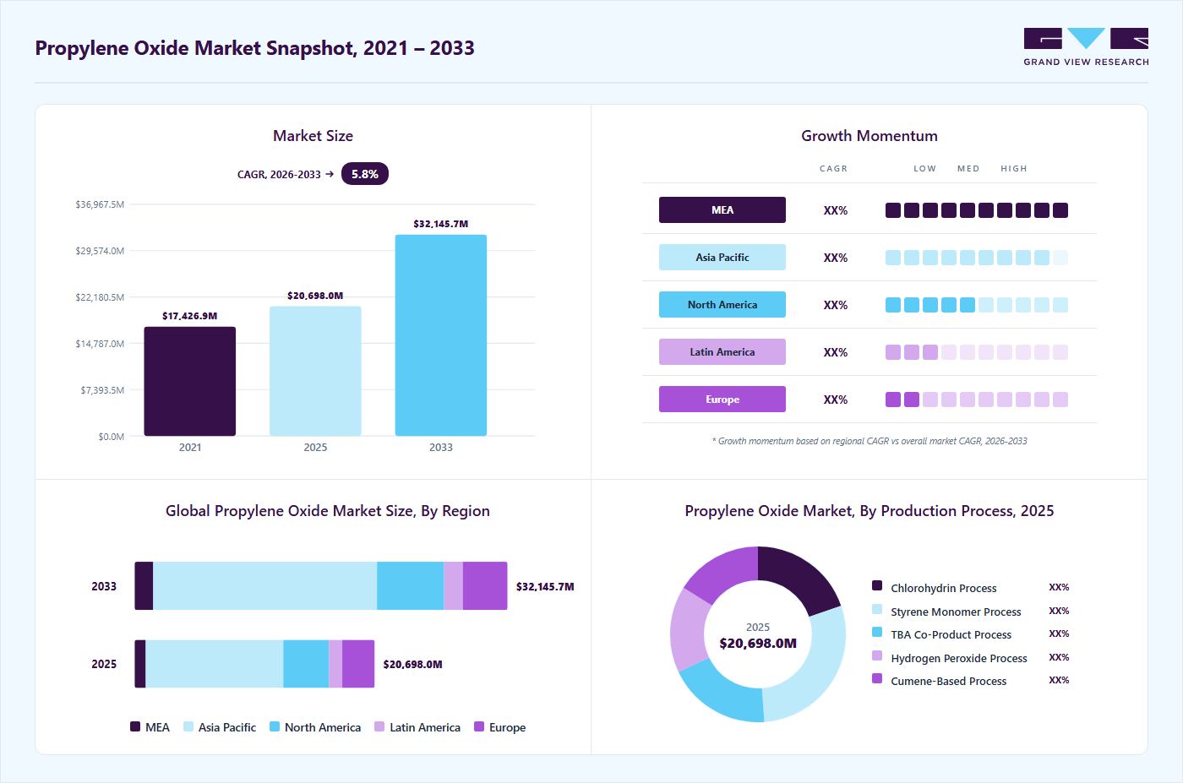Click the $20,698.0M label above the 2025 bar
The image size is (1183, 783).
[315, 296]
